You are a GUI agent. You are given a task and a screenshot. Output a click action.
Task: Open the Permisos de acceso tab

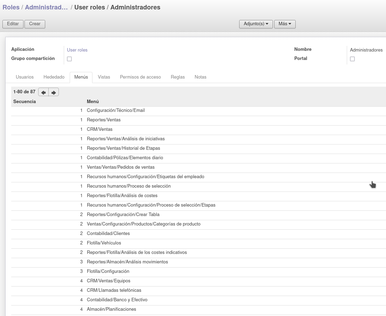tap(140, 77)
